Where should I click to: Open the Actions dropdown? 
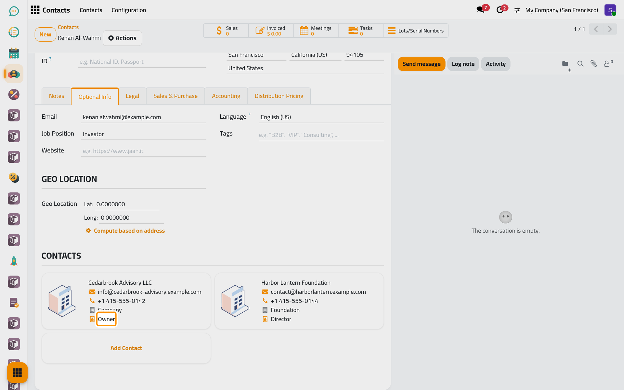click(x=122, y=38)
